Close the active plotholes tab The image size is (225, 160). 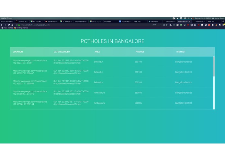[x=190, y=21]
